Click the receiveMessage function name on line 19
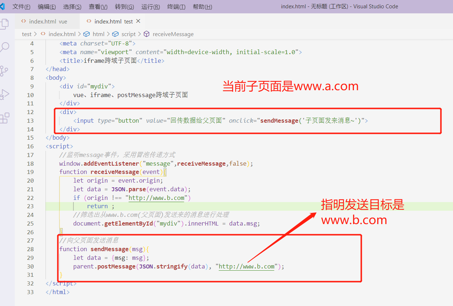Screen dimensions: 453x306 [115, 172]
